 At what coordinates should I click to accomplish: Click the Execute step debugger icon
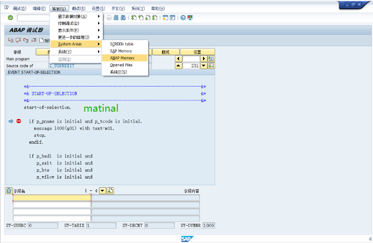click(x=18, y=40)
